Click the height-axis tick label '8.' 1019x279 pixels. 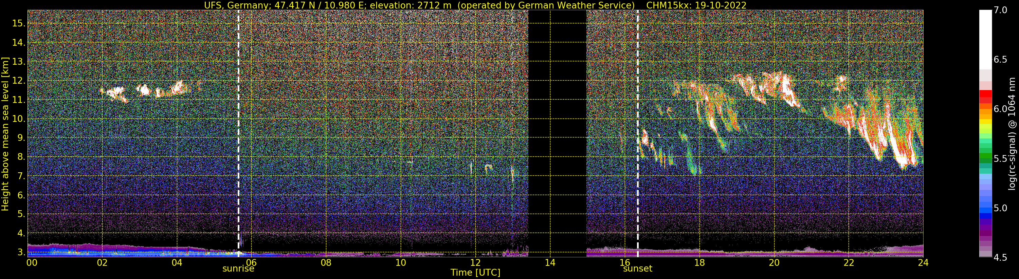(x=21, y=157)
